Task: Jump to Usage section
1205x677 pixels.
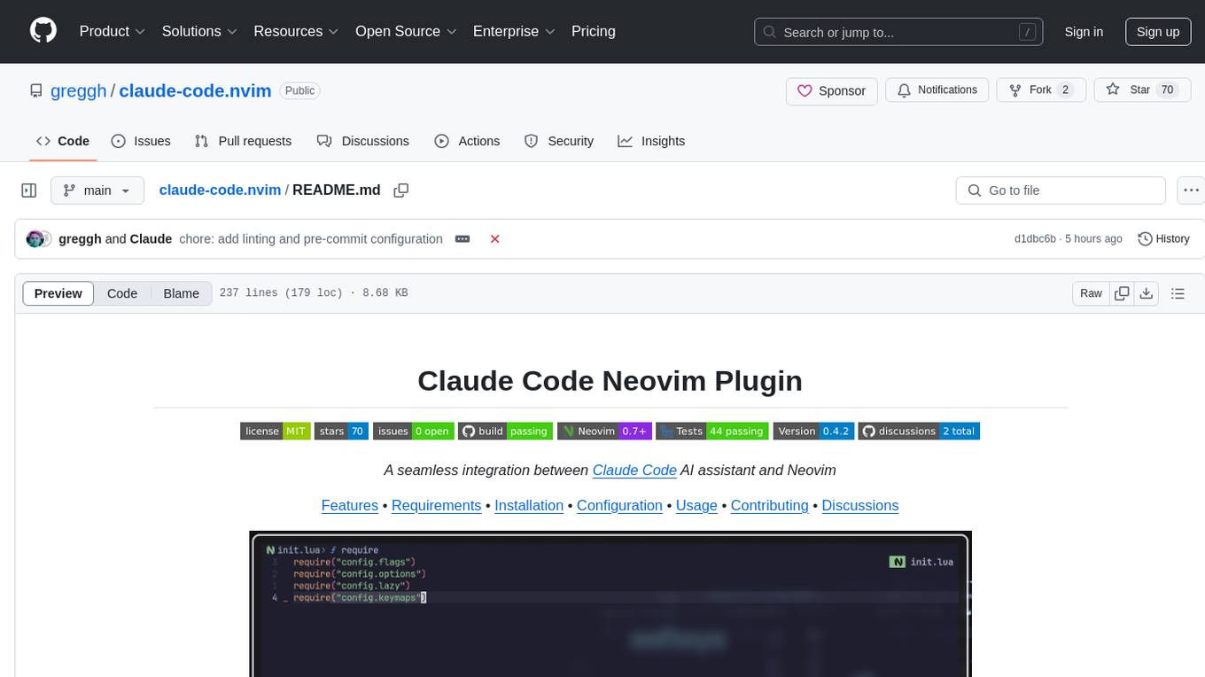Action: [x=696, y=506]
